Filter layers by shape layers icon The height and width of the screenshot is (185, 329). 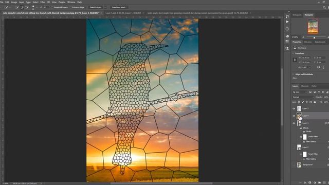323,92
